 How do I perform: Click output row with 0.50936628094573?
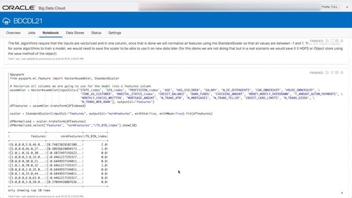[58, 149]
